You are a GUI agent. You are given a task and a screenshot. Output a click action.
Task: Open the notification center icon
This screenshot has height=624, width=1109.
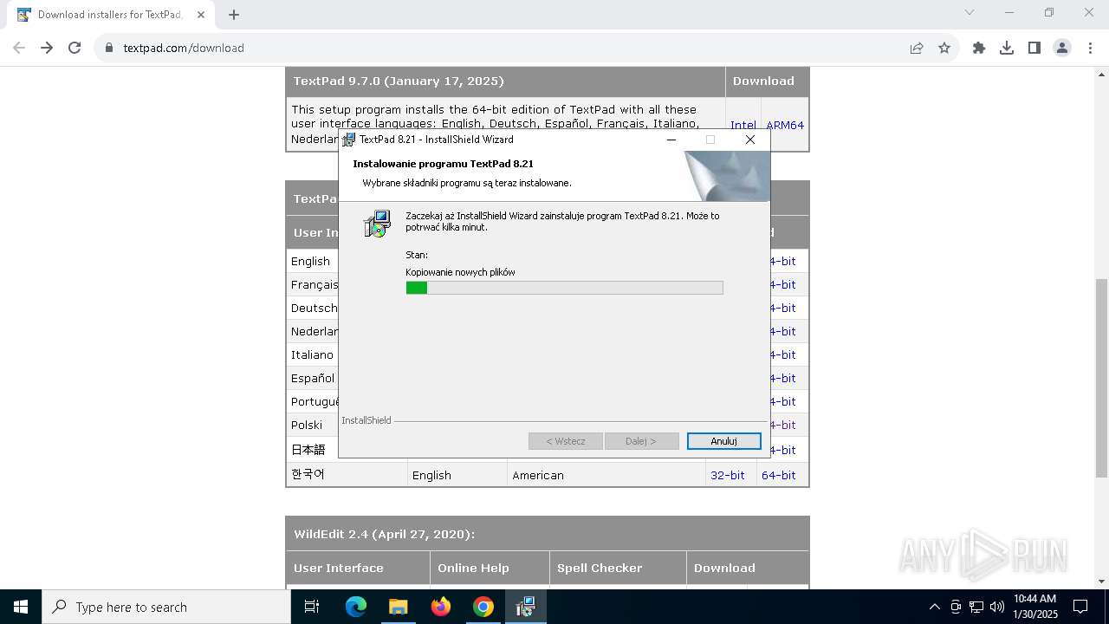coord(1080,607)
